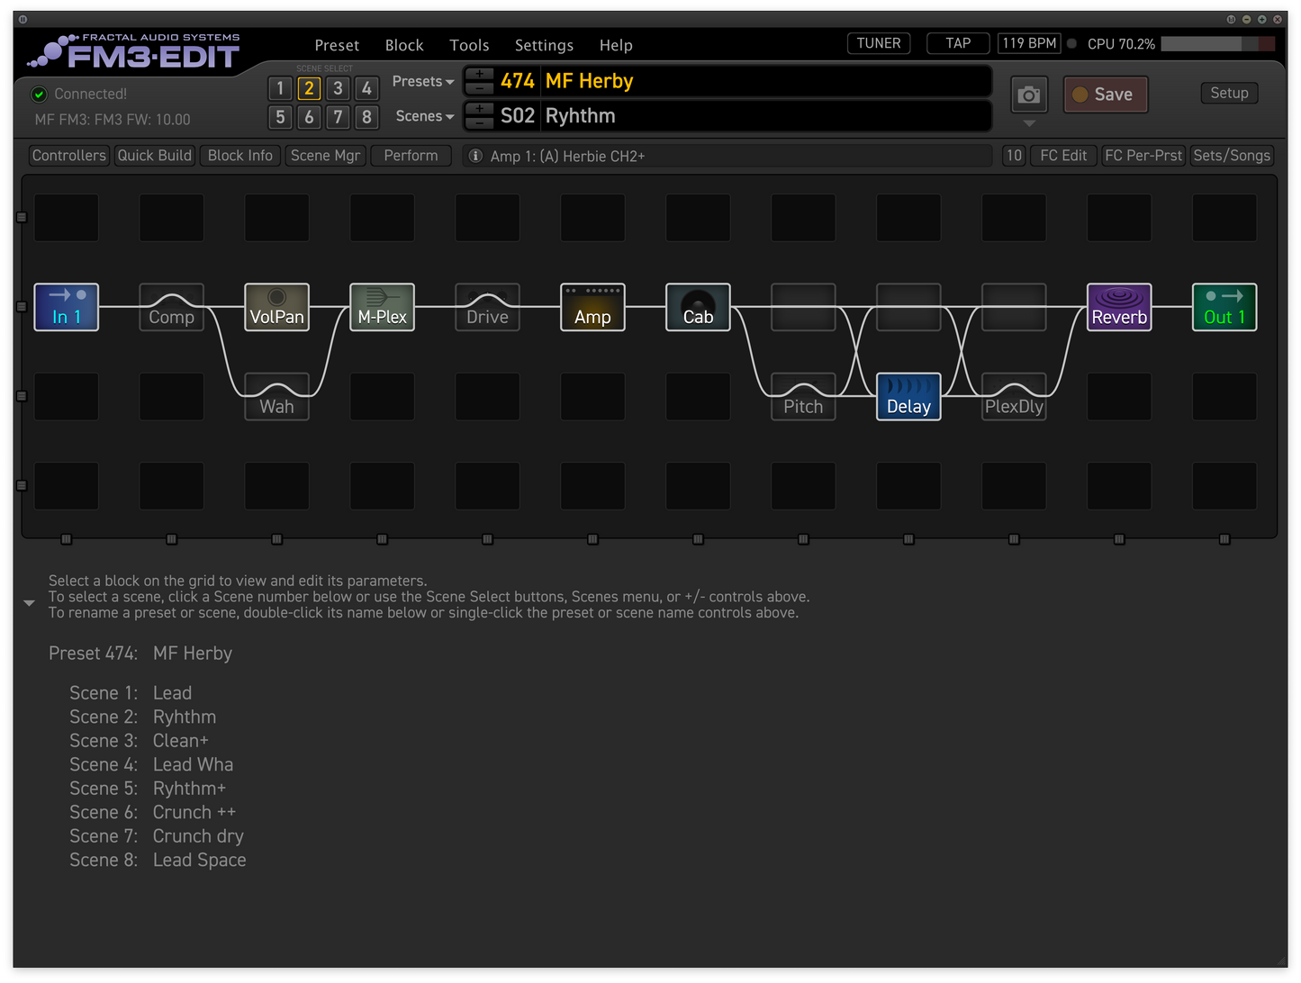Select the Amp block on the grid
This screenshot has height=983, width=1301.
click(x=592, y=307)
